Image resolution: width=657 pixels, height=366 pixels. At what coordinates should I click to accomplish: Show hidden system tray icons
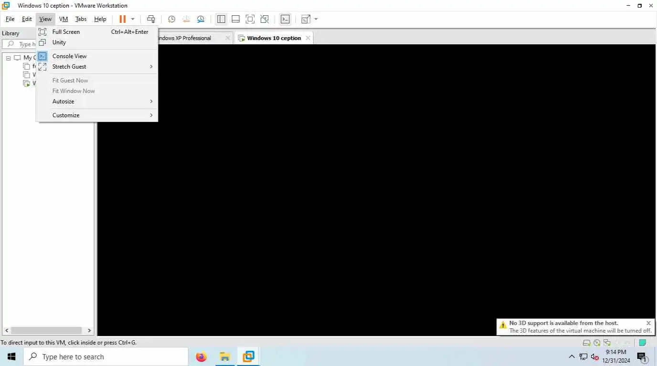pos(572,356)
